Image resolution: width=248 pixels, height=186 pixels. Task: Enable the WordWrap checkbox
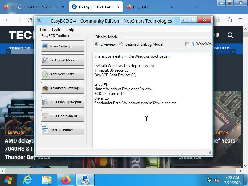coord(187,44)
